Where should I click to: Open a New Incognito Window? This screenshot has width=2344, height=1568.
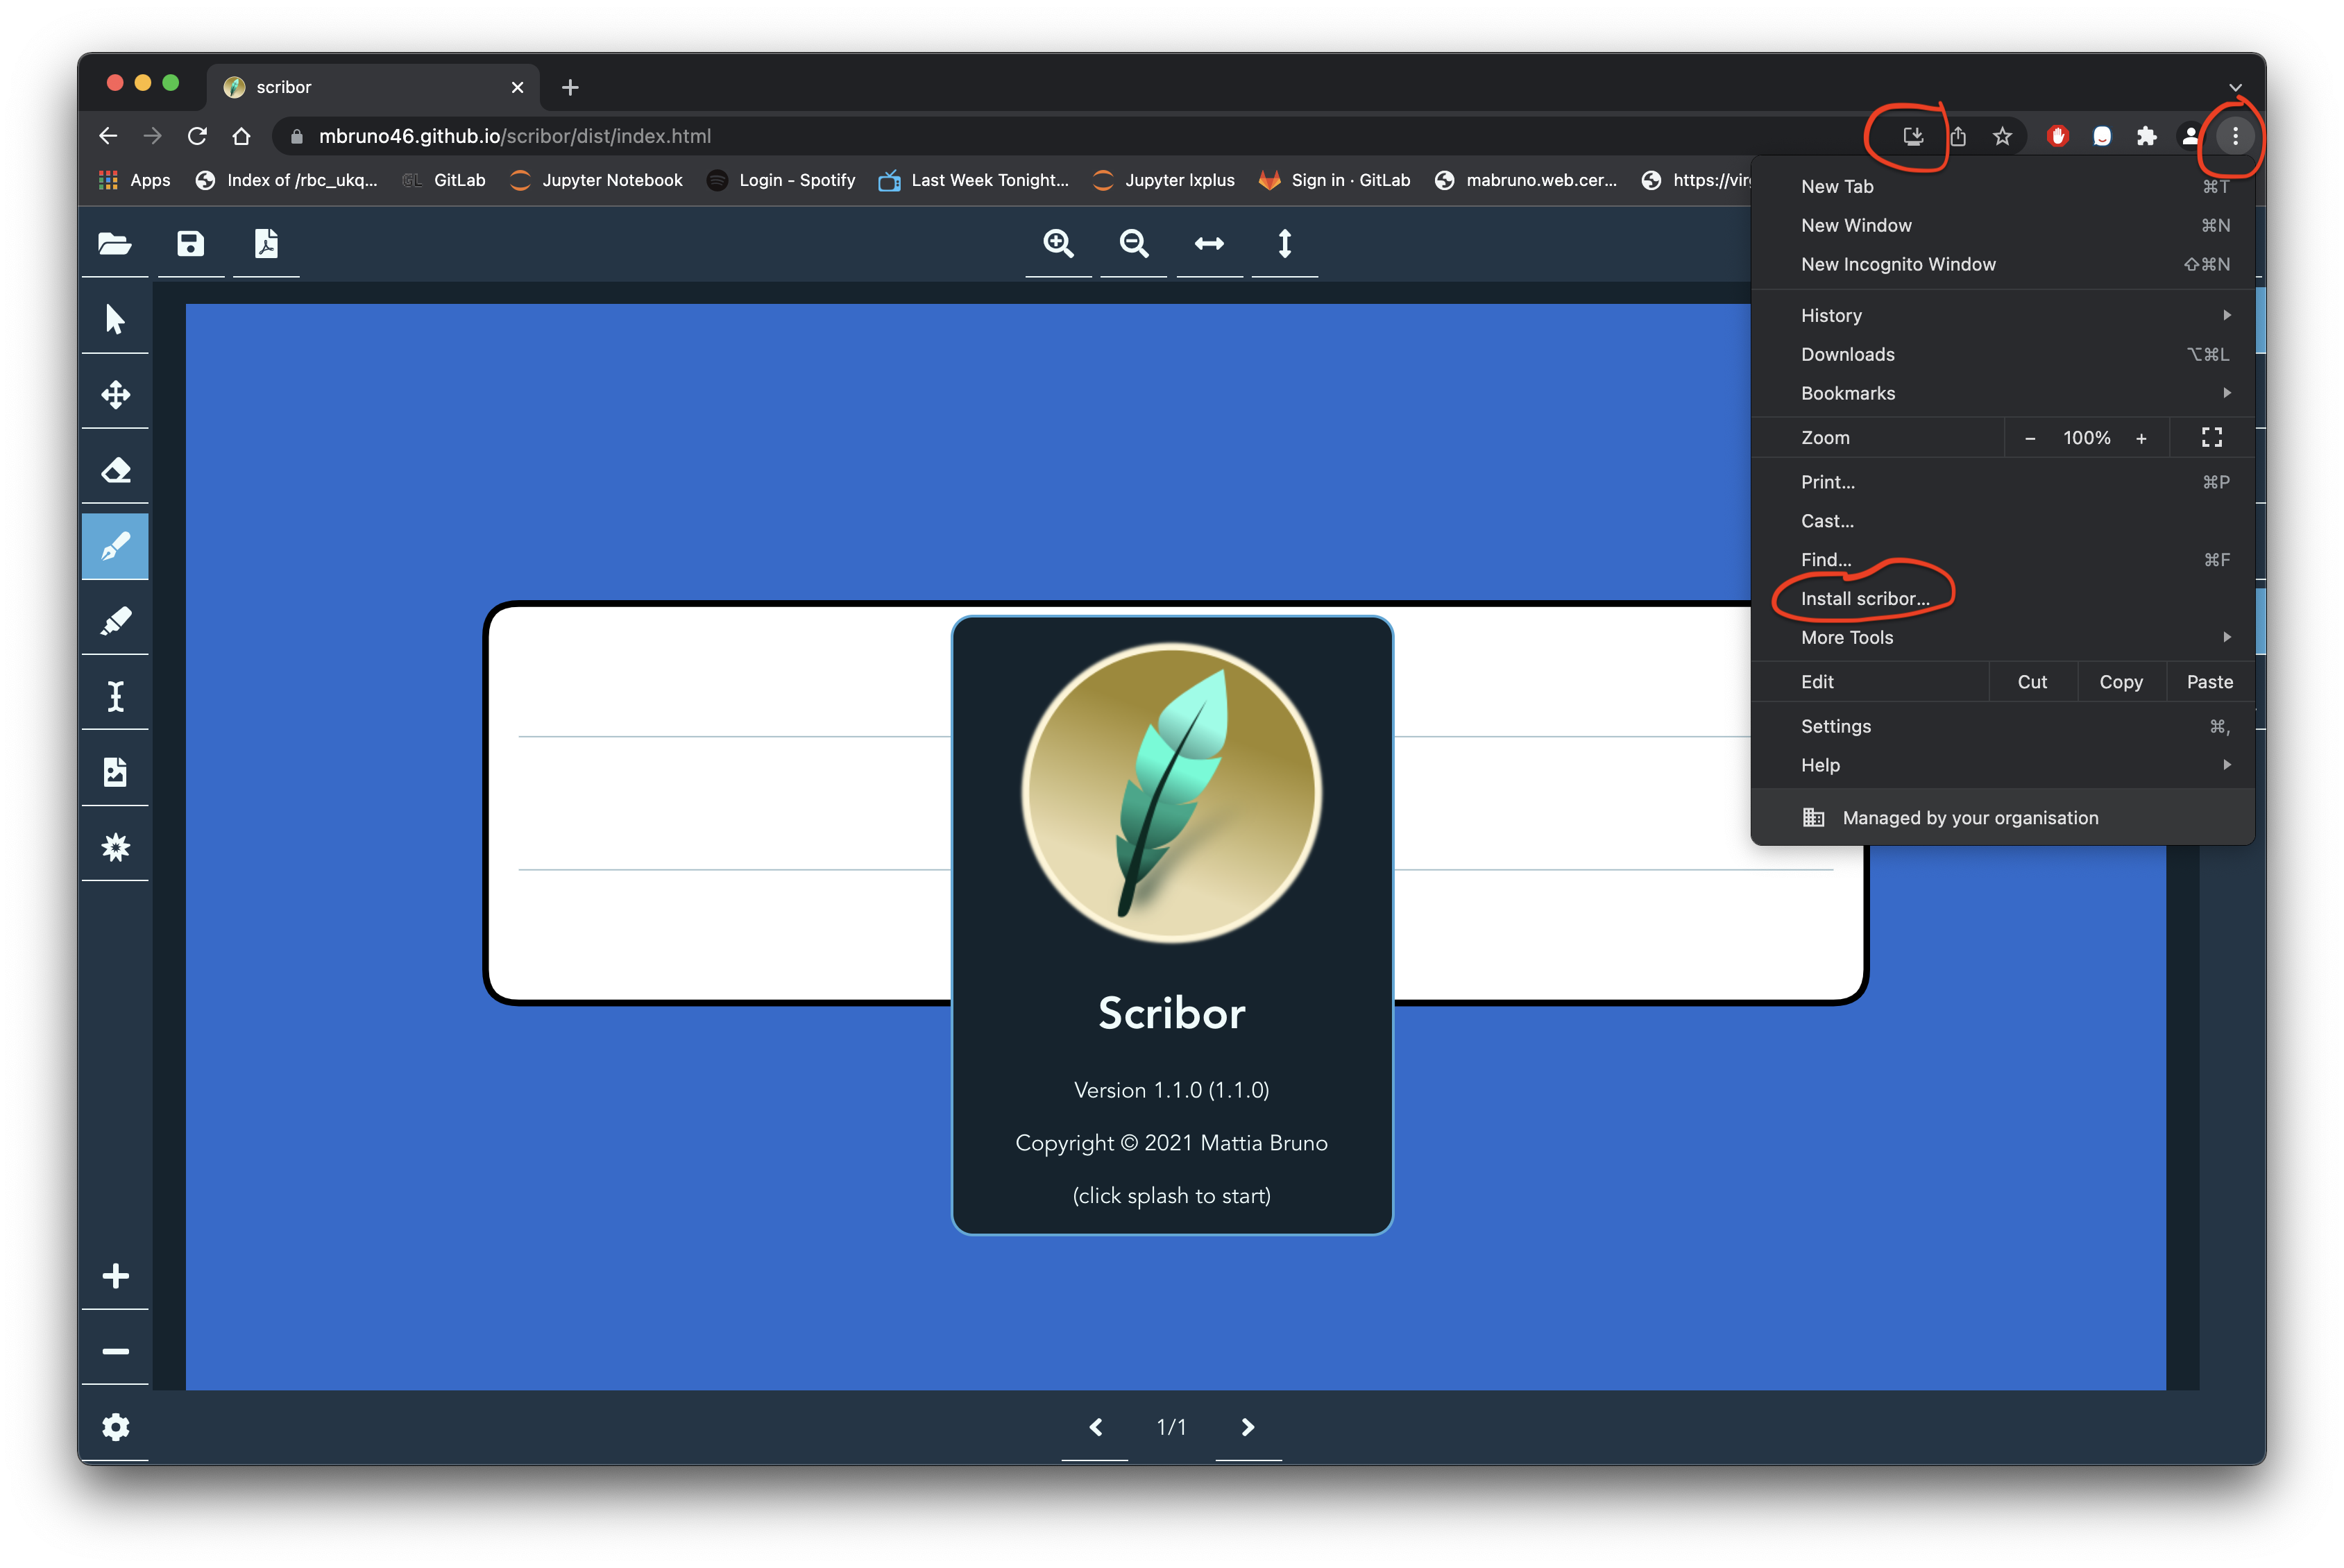coord(2003,264)
